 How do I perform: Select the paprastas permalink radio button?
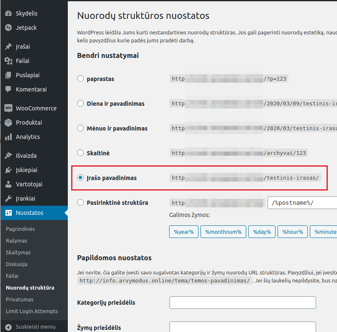click(80, 79)
